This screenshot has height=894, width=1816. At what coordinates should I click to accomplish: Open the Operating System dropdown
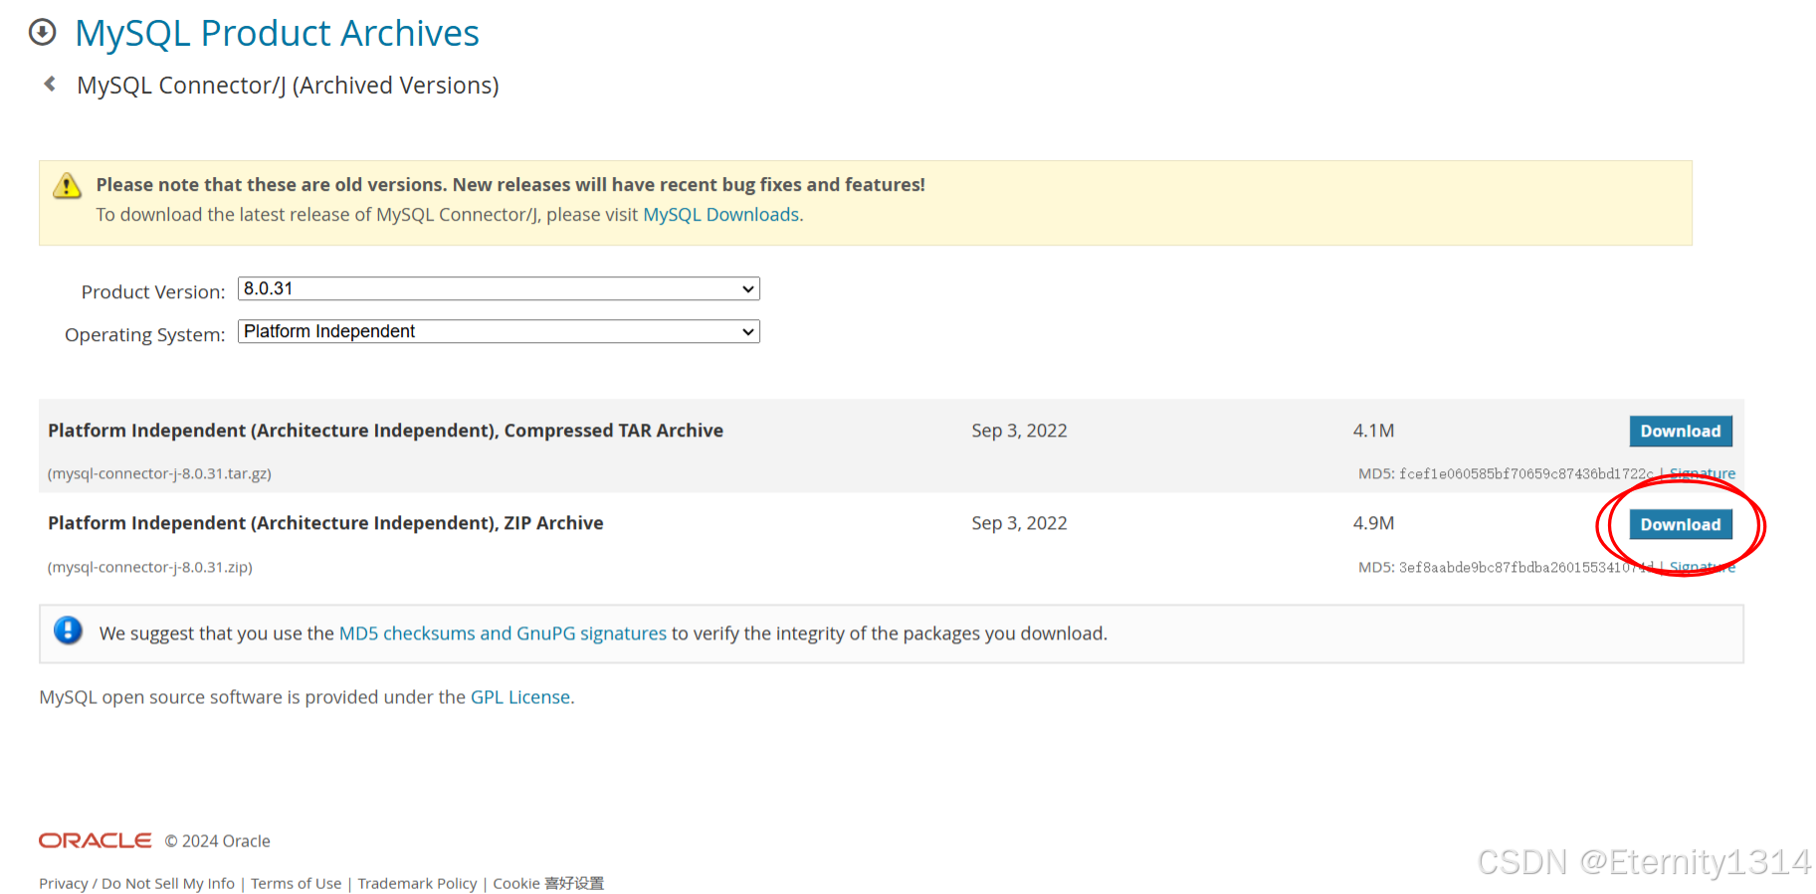[x=499, y=331]
